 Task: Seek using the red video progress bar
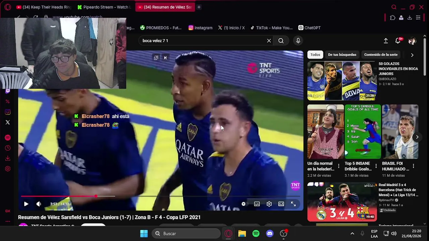click(x=160, y=196)
